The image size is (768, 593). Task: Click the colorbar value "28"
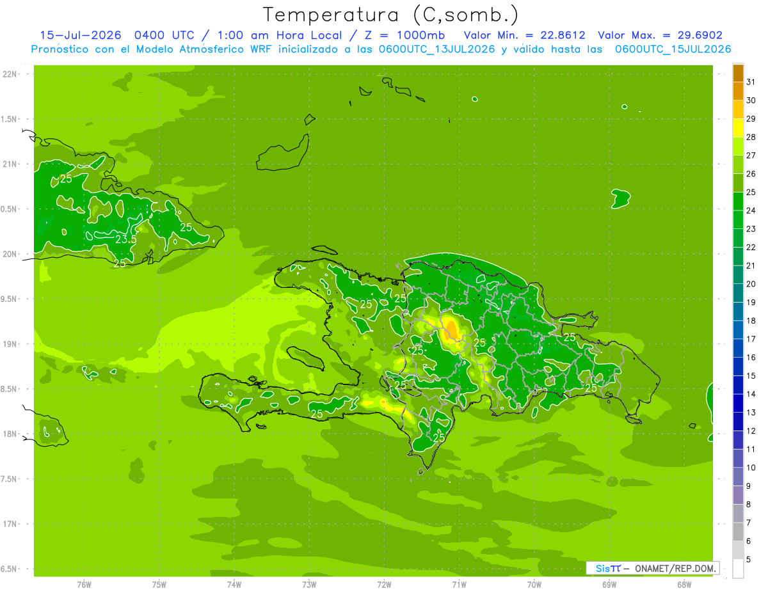(751, 137)
